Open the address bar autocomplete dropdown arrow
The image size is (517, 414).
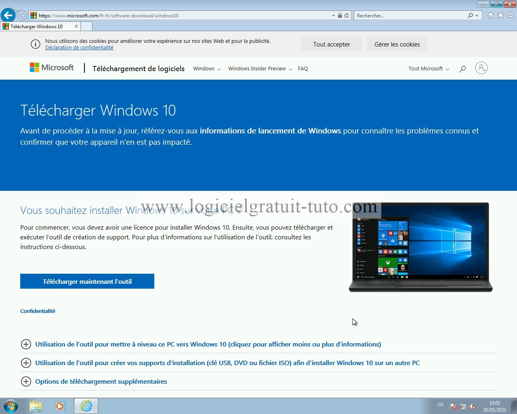333,15
